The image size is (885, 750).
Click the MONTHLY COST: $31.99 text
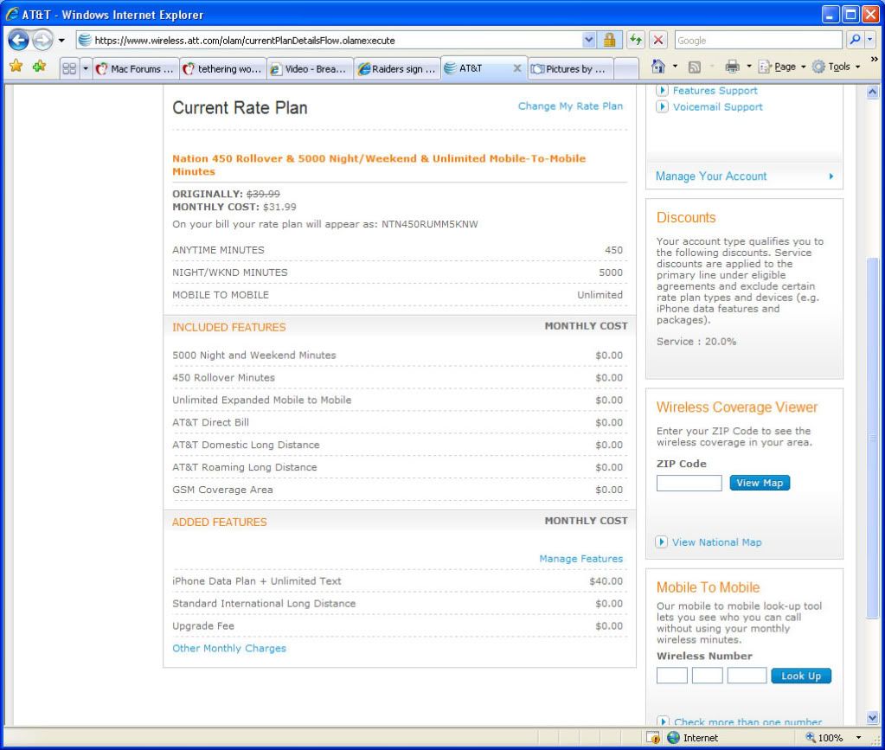[234, 207]
